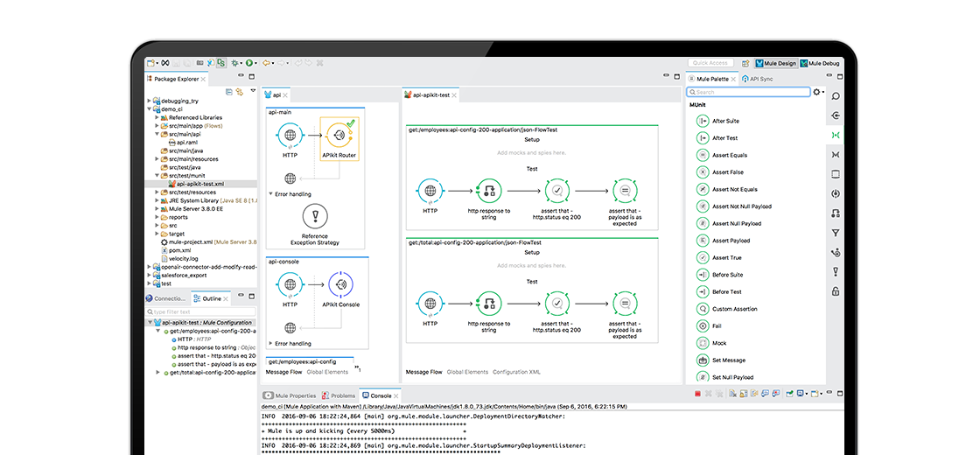Select Assert Null Payload component
Image resolution: width=980 pixels, height=455 pixels.
[x=703, y=223]
